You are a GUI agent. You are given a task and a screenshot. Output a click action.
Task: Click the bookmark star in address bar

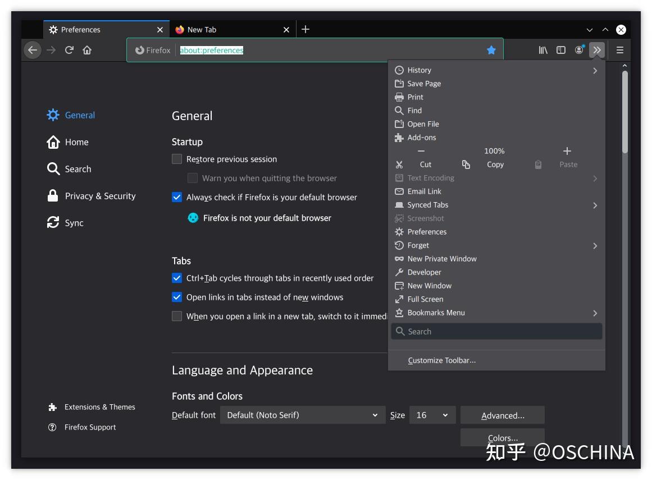[491, 51]
